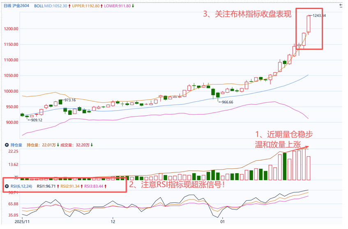348x229 pixels.
Task: Click the 65.88 RSI axis label
Action: 13,204
